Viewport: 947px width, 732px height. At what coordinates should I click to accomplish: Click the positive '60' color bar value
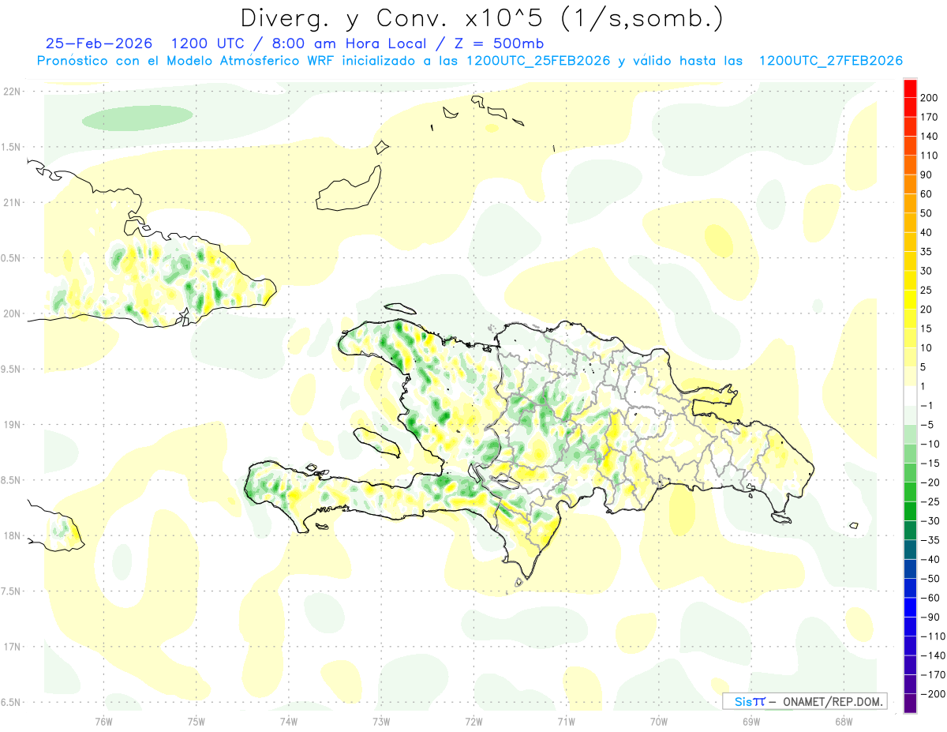(926, 193)
